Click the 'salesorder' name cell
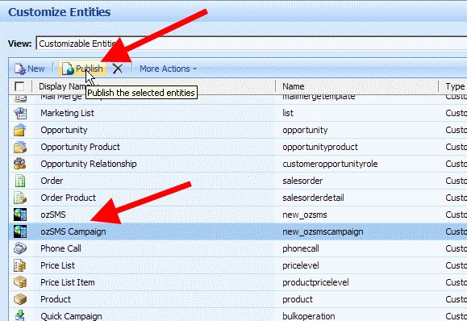This screenshot has height=321, width=467. click(x=302, y=181)
